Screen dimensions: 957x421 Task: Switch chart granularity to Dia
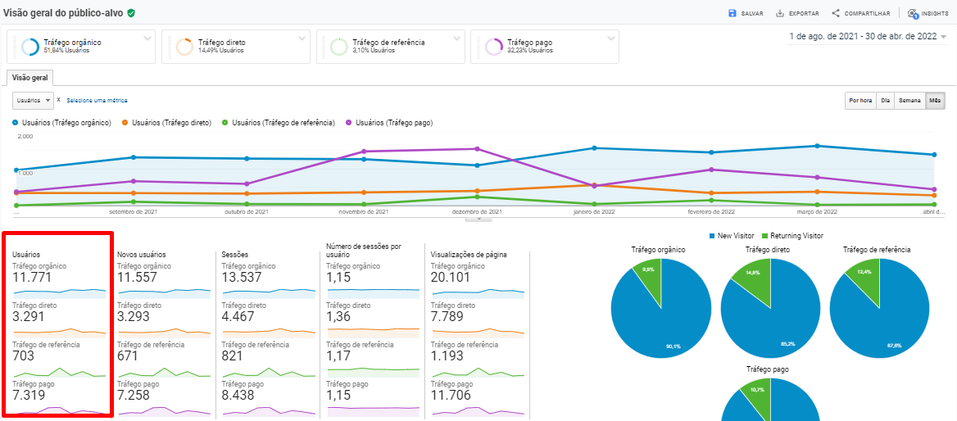coord(885,101)
